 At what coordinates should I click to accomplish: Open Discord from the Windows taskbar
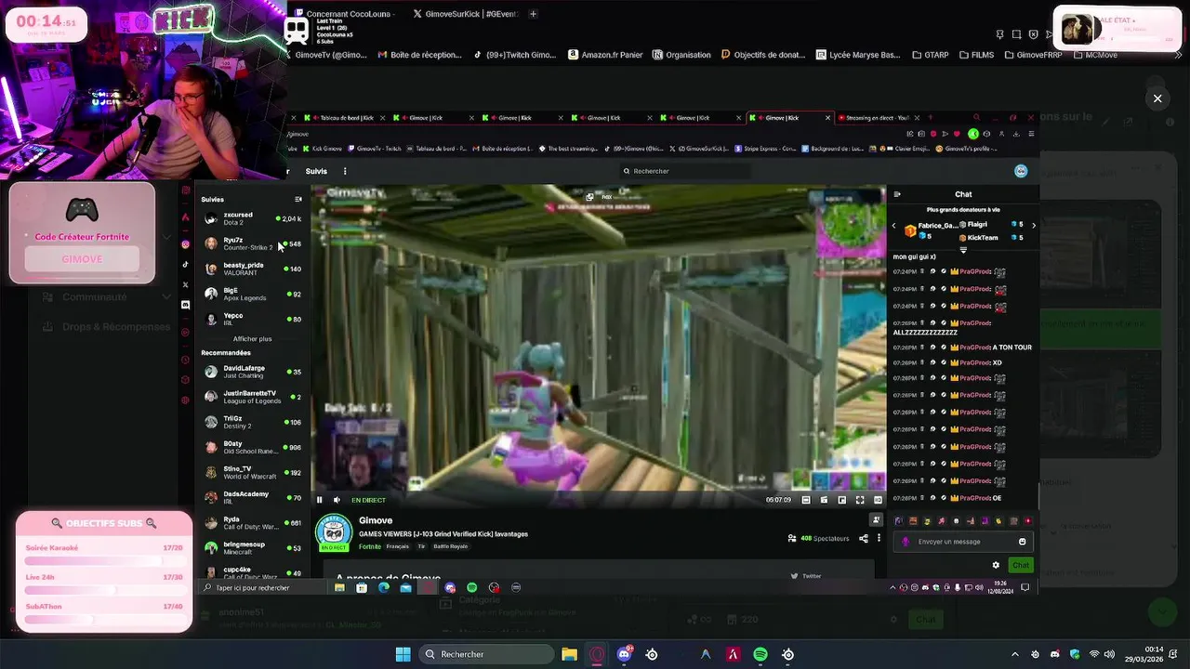coord(625,654)
